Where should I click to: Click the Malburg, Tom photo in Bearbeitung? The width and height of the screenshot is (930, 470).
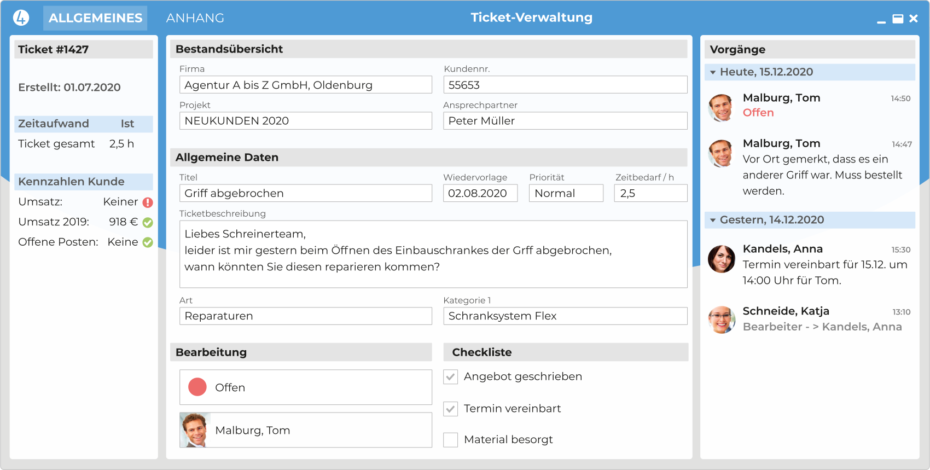[x=195, y=430]
